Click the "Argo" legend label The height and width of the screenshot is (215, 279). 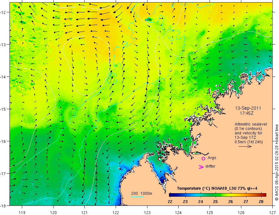212,158
